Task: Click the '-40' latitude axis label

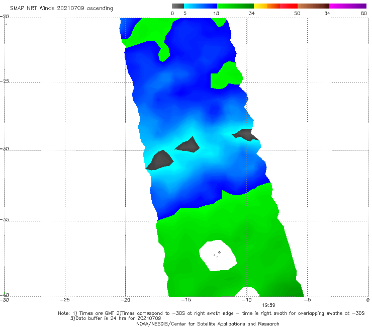Action: click(5, 295)
